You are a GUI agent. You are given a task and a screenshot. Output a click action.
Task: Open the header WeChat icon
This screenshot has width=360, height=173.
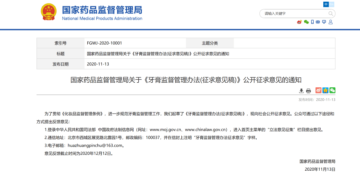[306, 22]
